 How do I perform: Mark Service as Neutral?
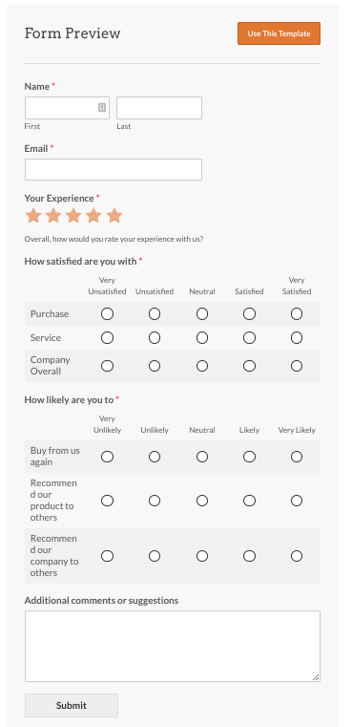coord(202,337)
